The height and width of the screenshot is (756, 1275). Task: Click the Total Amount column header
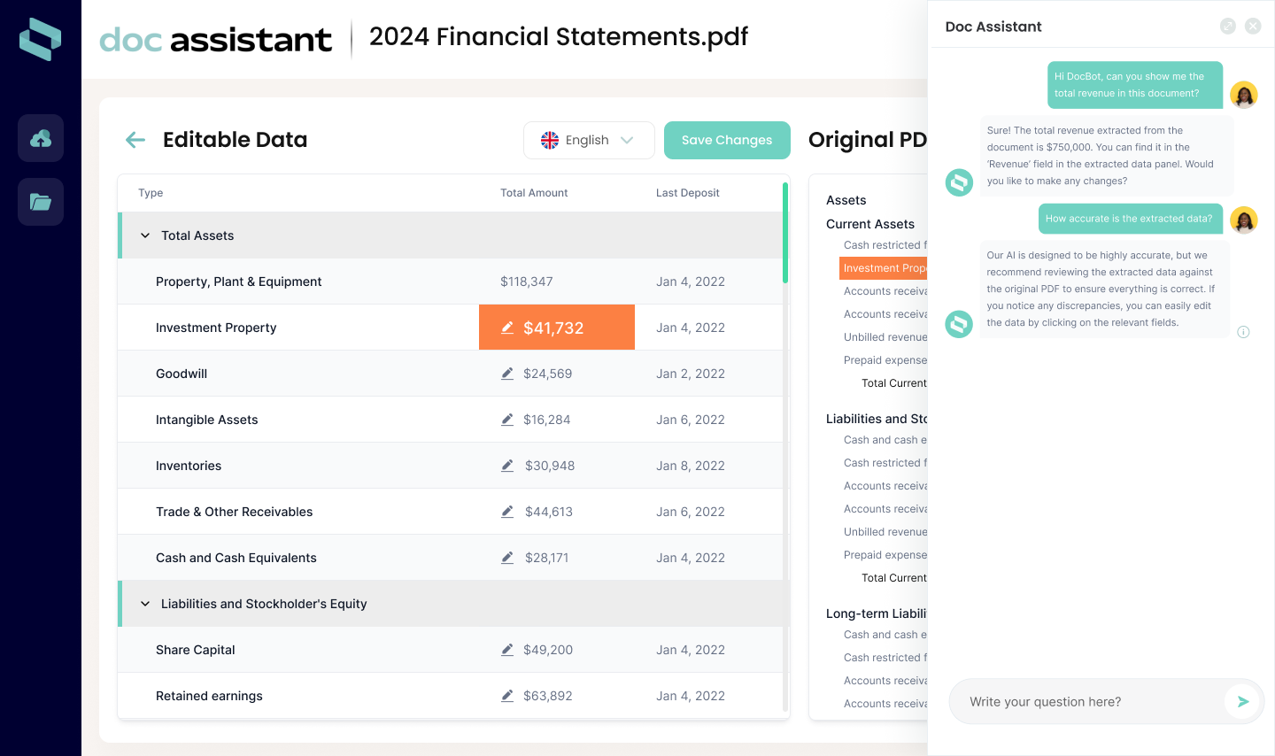pyautogui.click(x=534, y=193)
